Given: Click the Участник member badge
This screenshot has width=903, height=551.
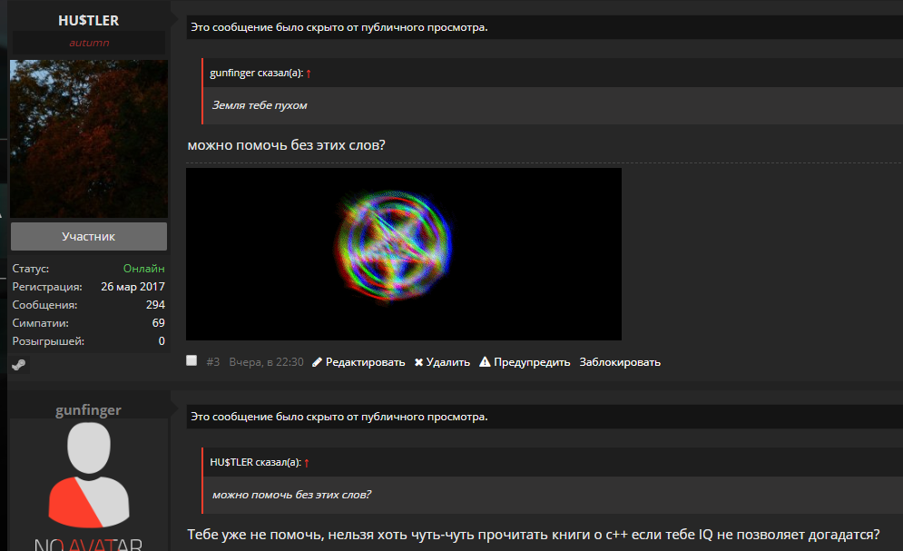Looking at the screenshot, I should [x=89, y=237].
